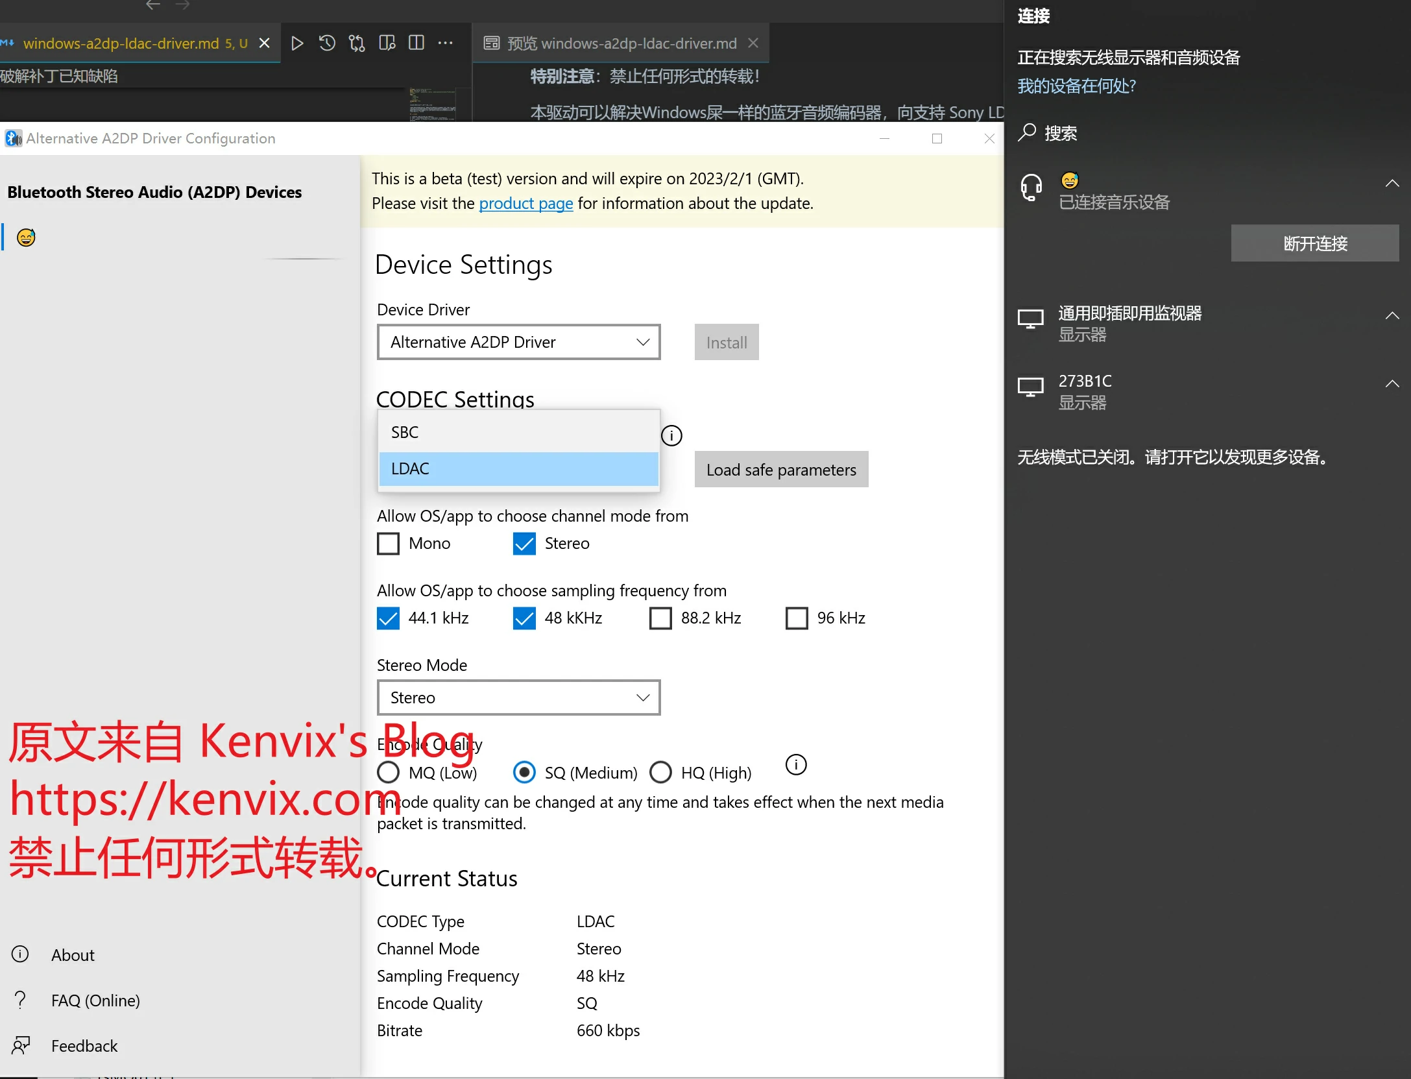The height and width of the screenshot is (1079, 1411).
Task: Open the editor more actions ellipsis
Action: coord(446,43)
